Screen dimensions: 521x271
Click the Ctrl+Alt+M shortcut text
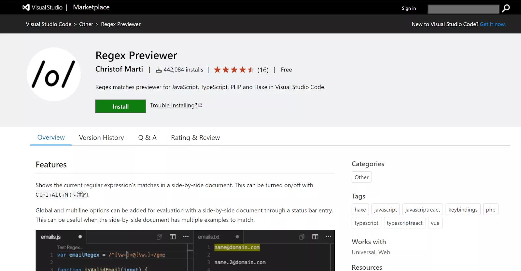[52, 195]
